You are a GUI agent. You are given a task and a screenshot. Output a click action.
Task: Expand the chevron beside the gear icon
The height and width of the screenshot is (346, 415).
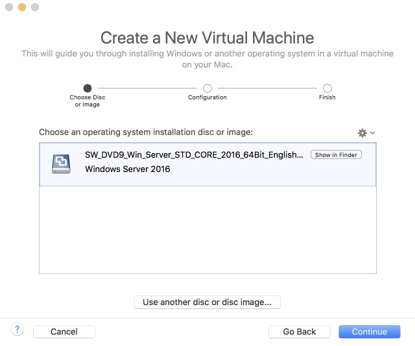[x=373, y=133]
